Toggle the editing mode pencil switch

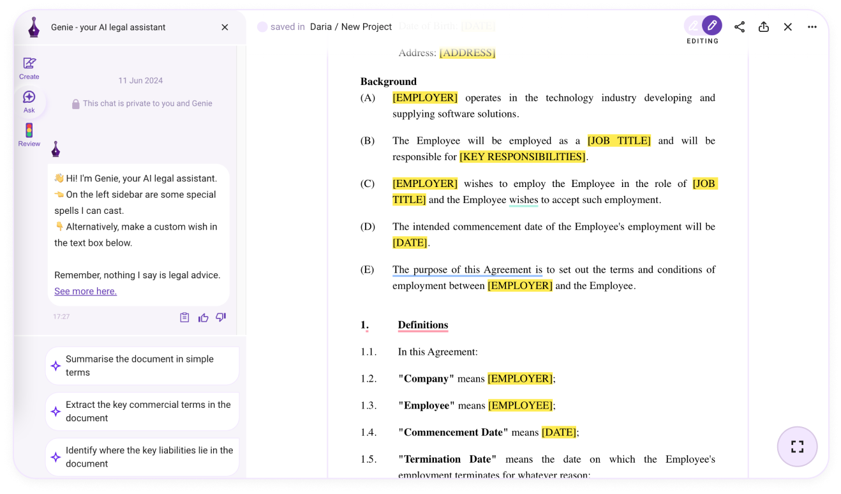pos(703,26)
